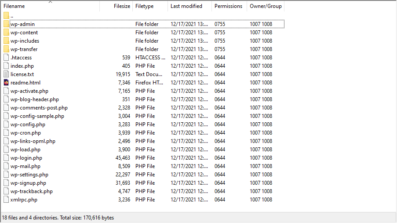
Task: Toggle sort direction arrow above Filename
Action: click(x=50, y=2)
